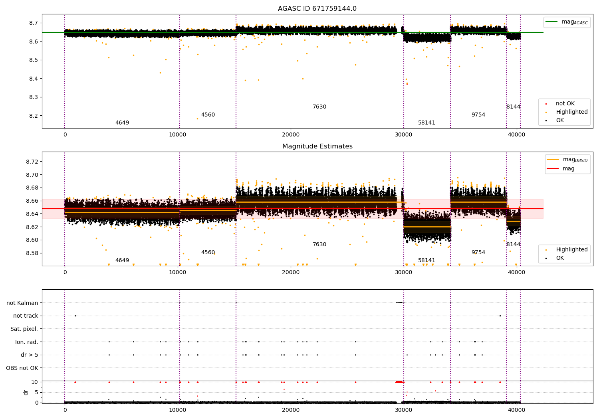Click the 'mag AGASC' legend label text
Viewport: 599px width, 419px height.
575,22
